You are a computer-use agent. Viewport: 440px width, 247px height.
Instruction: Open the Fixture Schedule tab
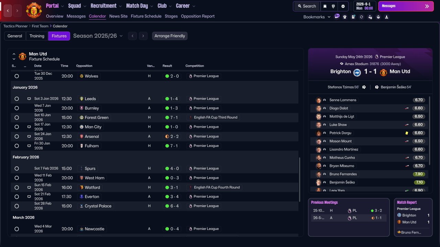(x=146, y=16)
